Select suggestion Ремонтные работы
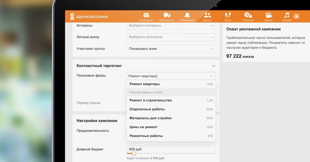The image size is (310, 162). pyautogui.click(x=171, y=136)
